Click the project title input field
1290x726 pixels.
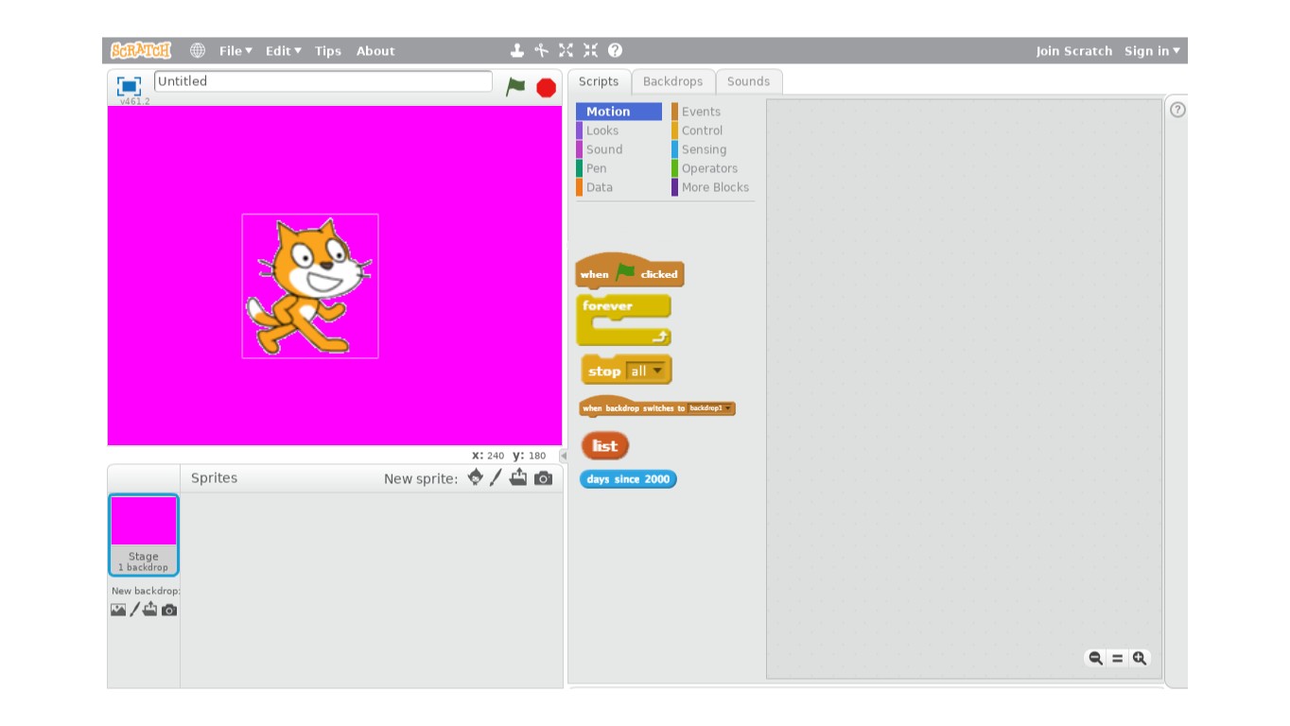tap(322, 81)
